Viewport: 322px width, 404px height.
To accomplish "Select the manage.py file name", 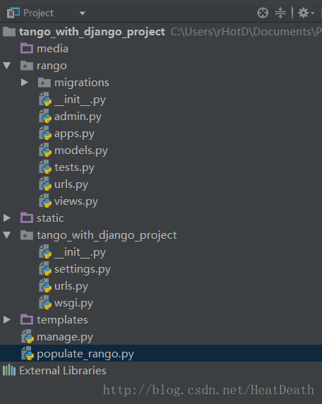I will pos(65,338).
